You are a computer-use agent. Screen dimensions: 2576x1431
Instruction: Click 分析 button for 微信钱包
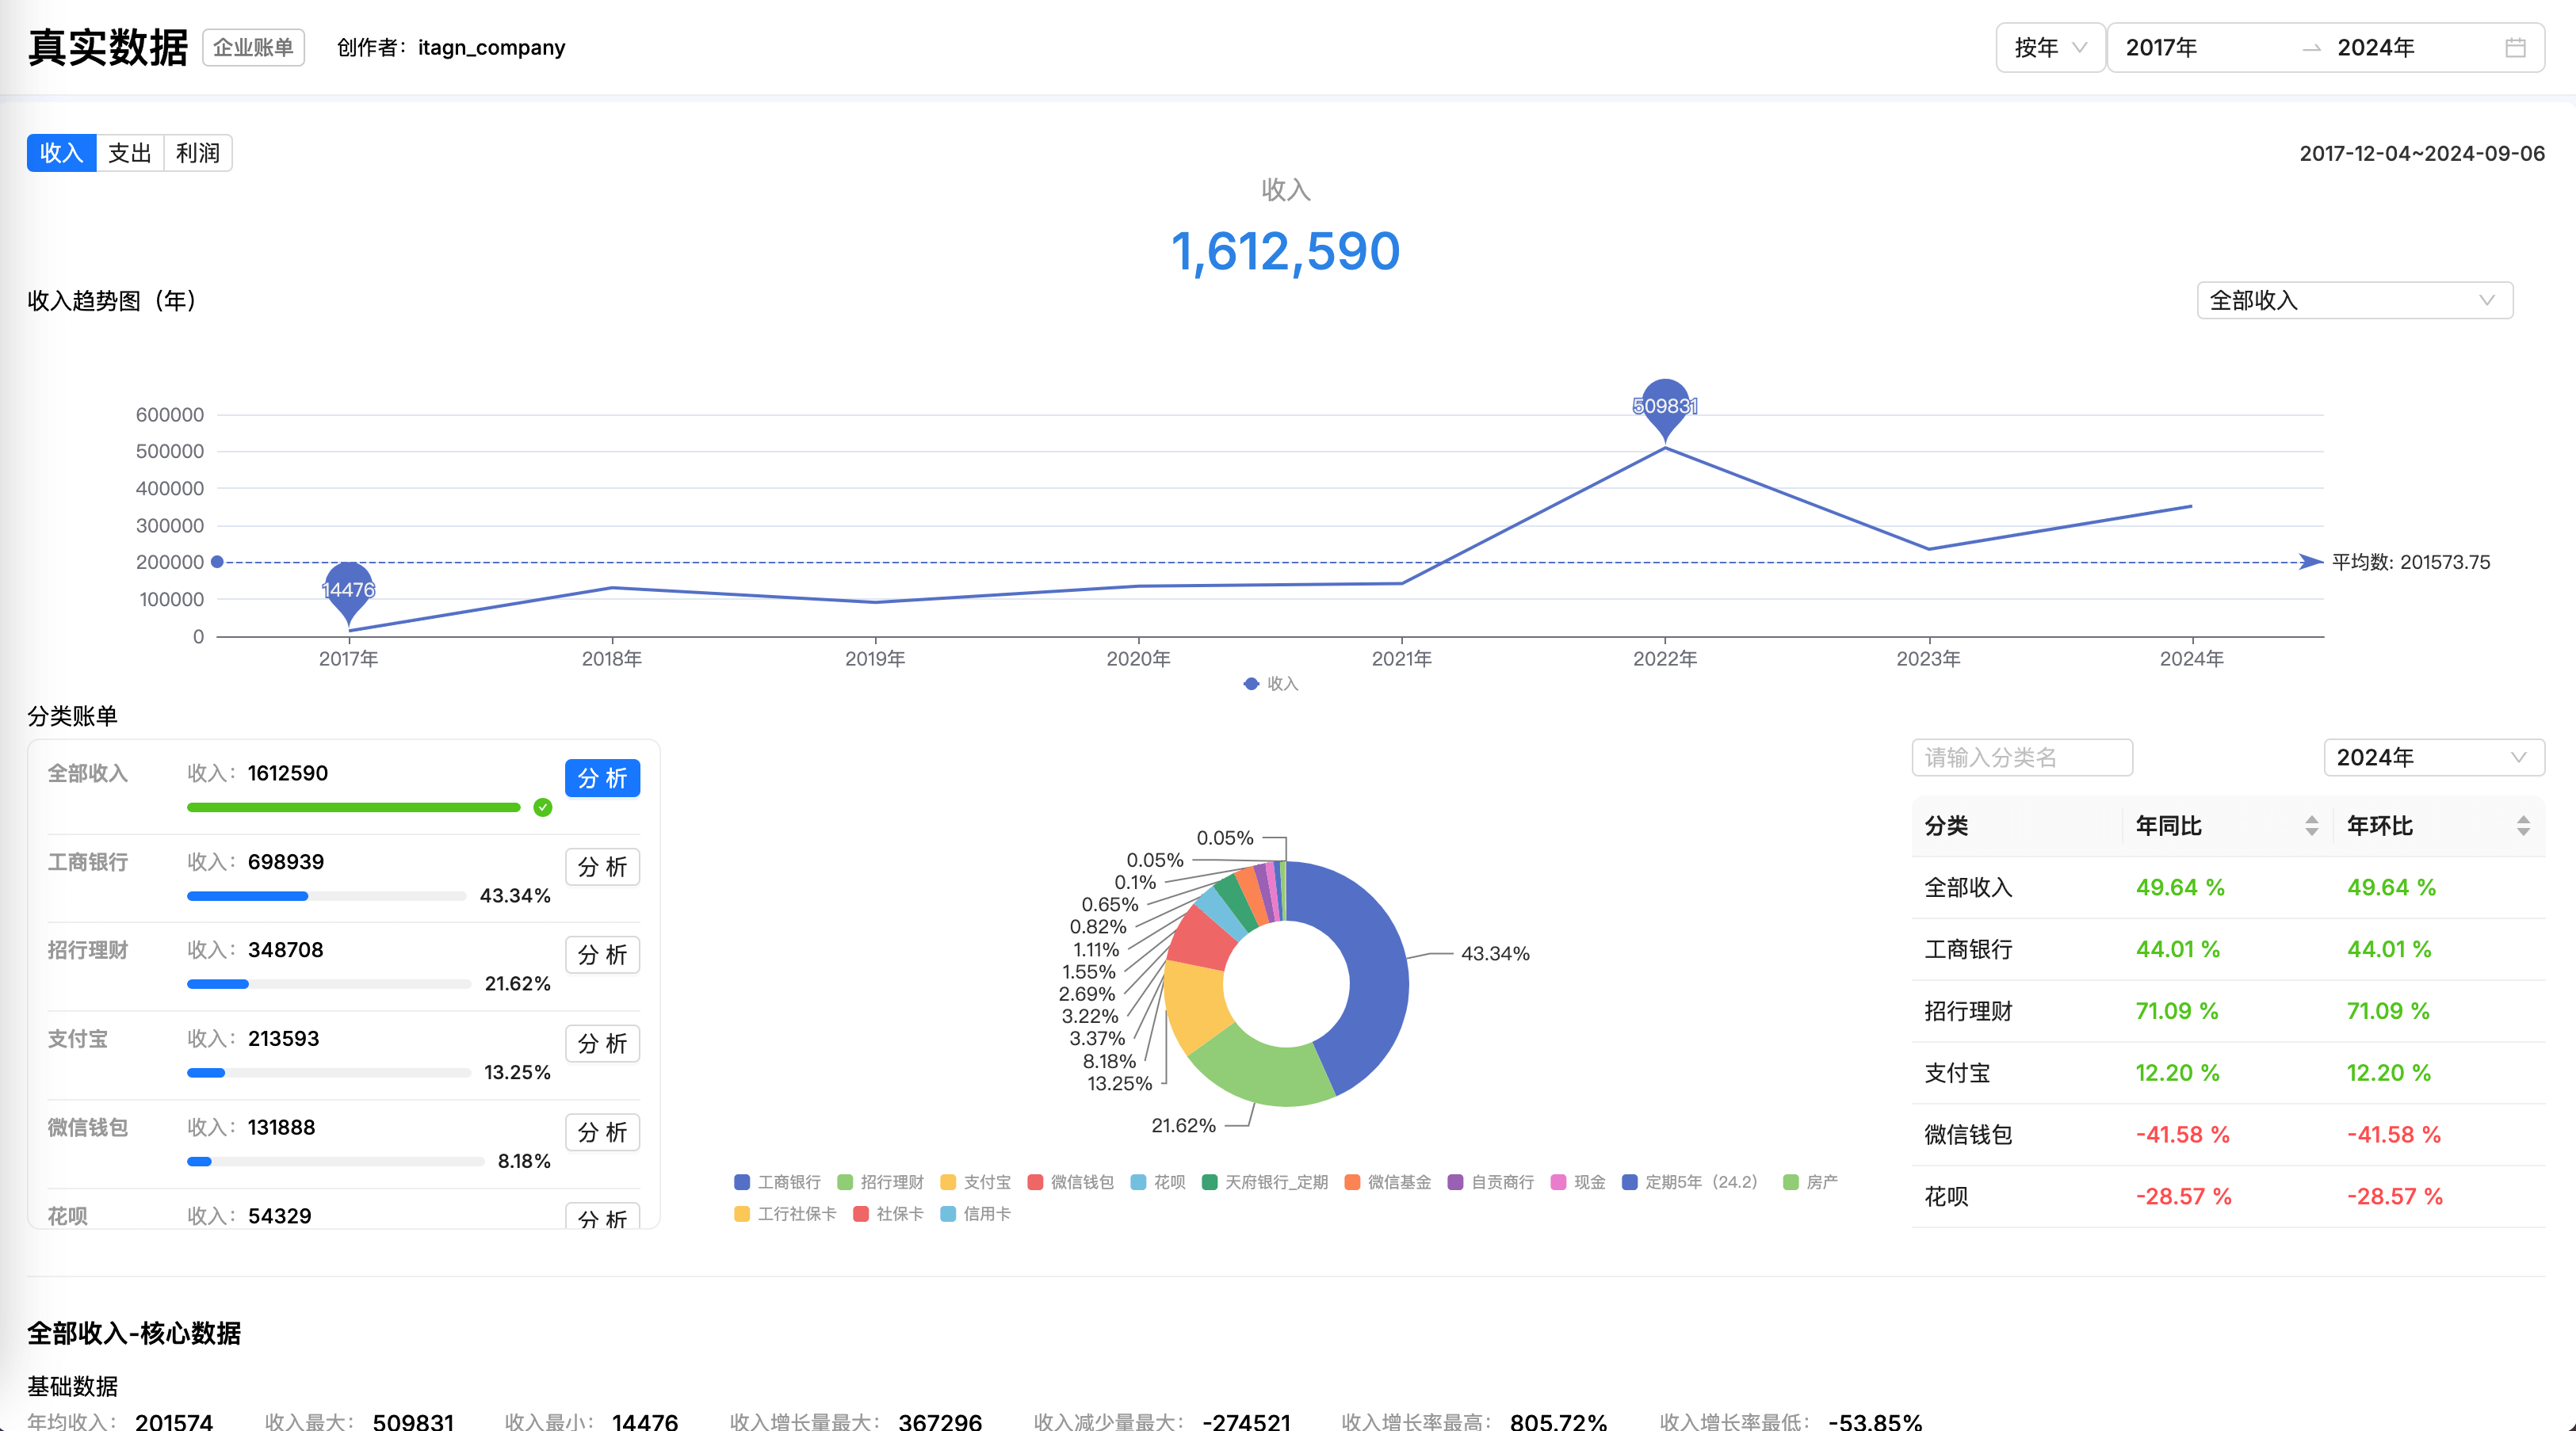pyautogui.click(x=602, y=1132)
